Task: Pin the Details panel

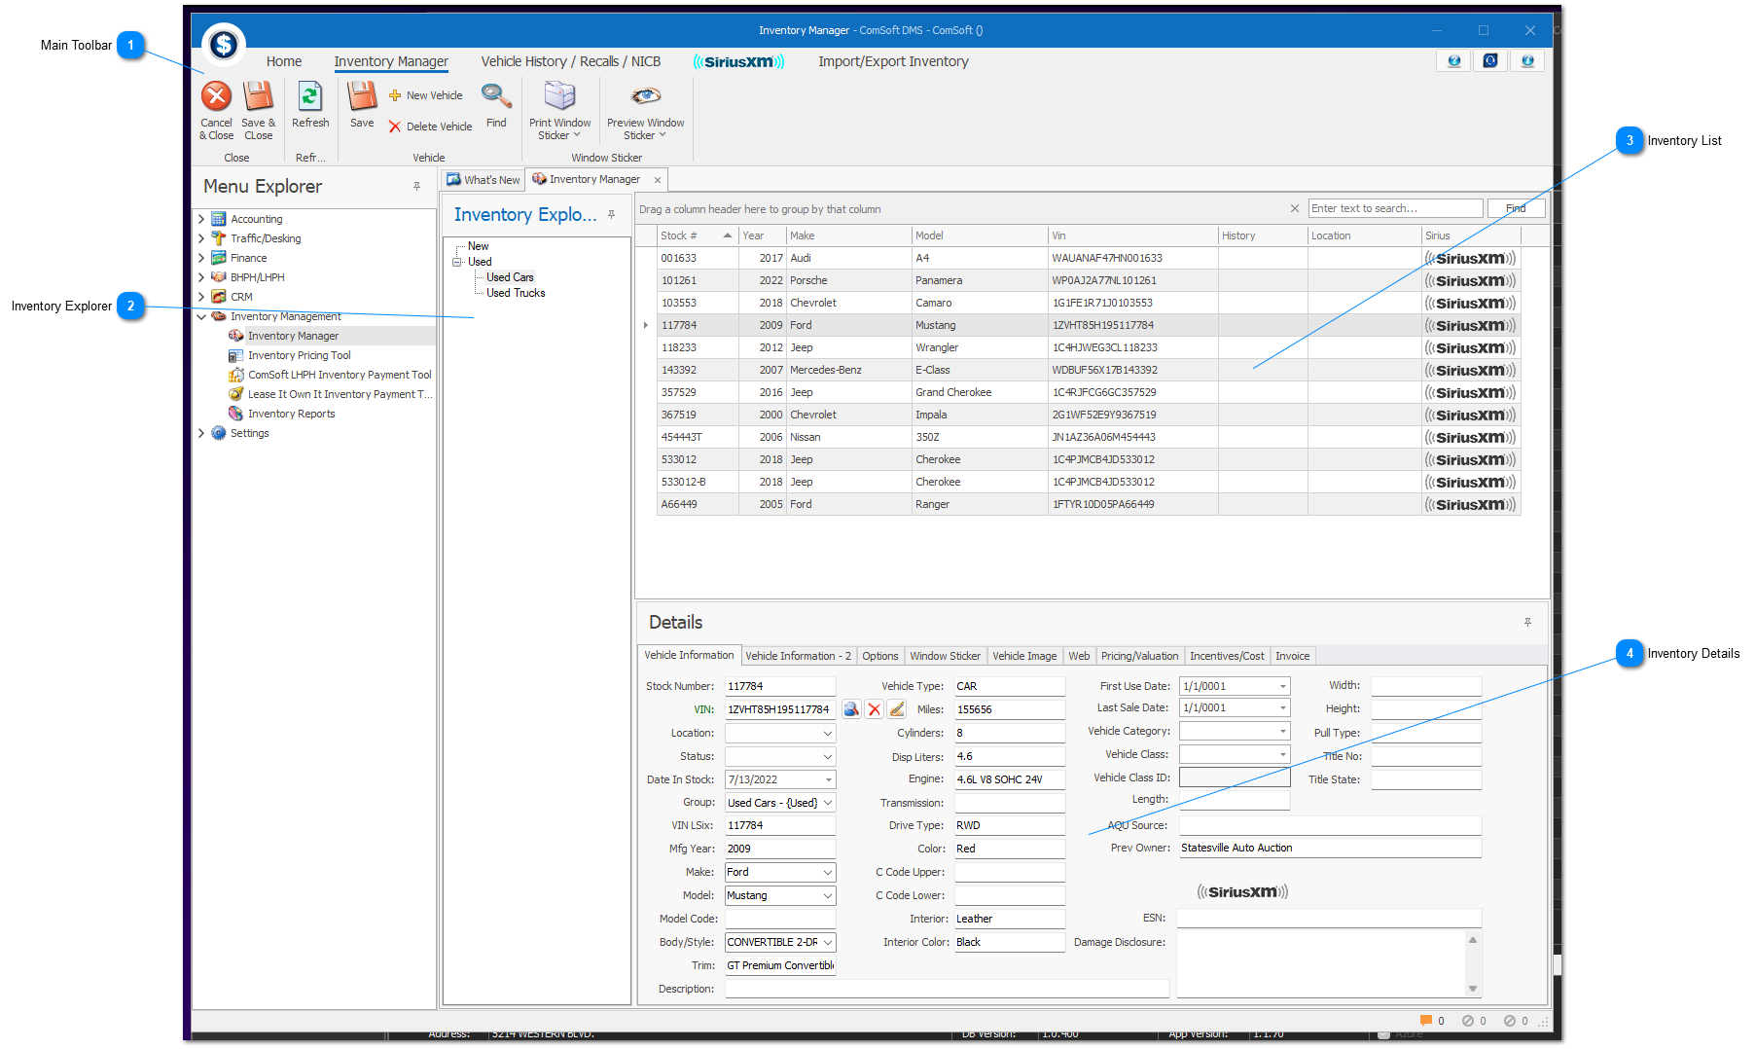Action: pyautogui.click(x=1527, y=622)
